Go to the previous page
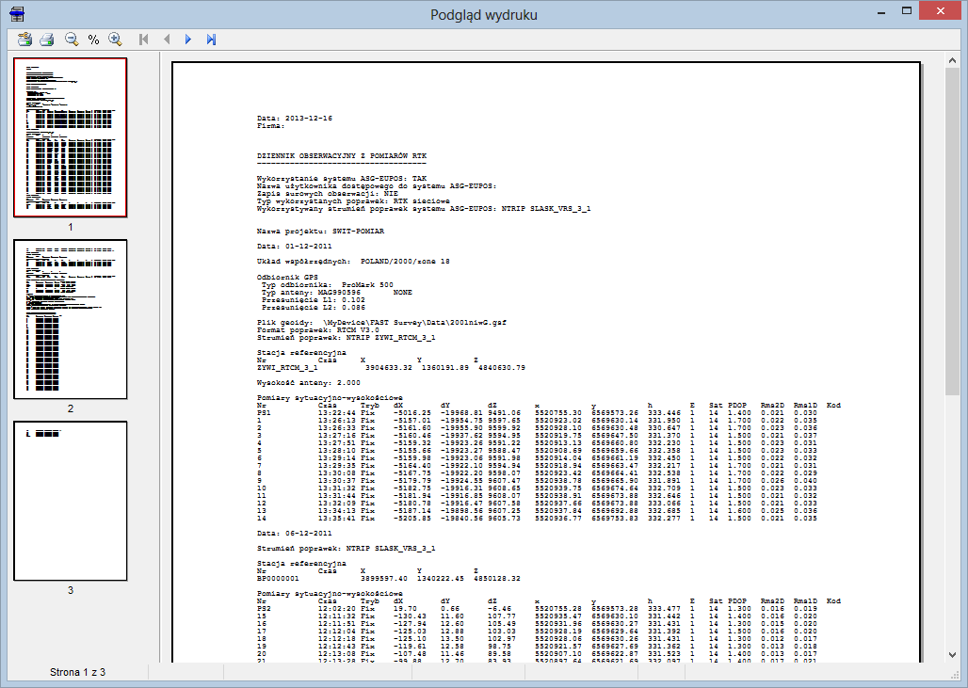Image resolution: width=968 pixels, height=688 pixels. pos(167,39)
